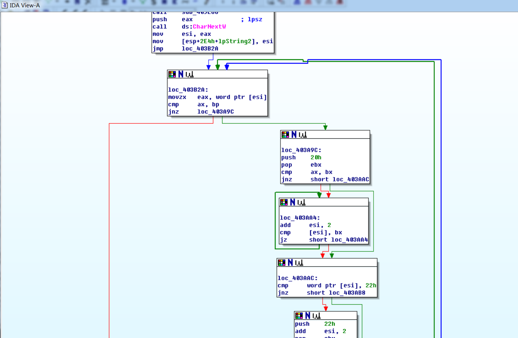The image size is (518, 338).
Task: Click the N rename icon on the loc_403A9C node
Action: [294, 135]
